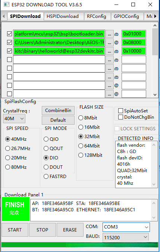Image resolution: width=160 pixels, height=252 pixels.
Task: Click the ESP32 app icon in title bar
Action: pos(6,4)
